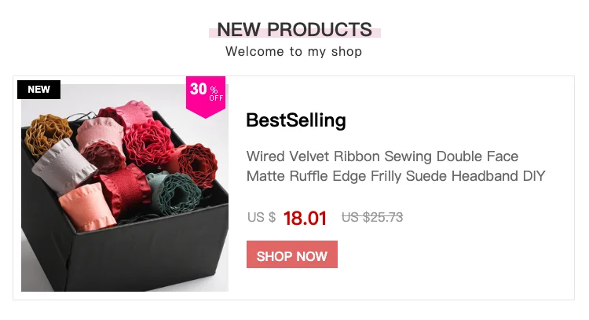Click the black NEW label badge

[38, 90]
